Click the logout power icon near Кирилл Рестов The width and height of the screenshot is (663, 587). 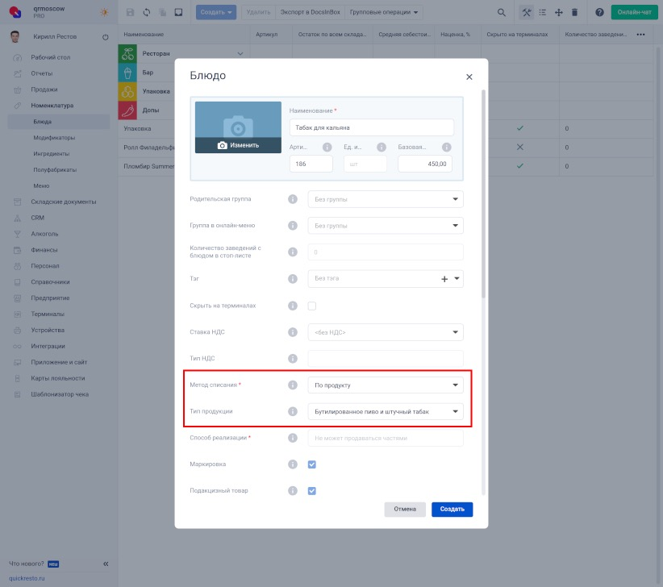106,37
